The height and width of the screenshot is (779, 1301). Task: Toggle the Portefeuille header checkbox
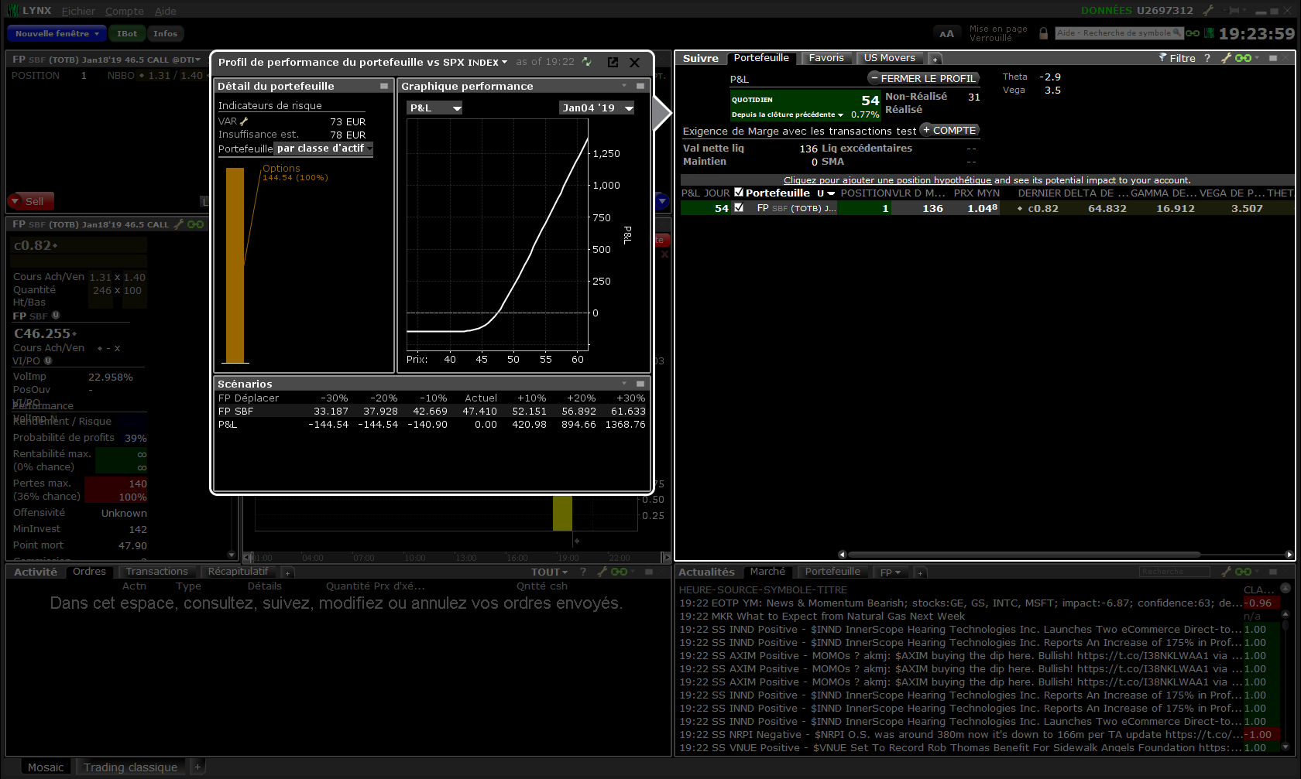point(739,193)
